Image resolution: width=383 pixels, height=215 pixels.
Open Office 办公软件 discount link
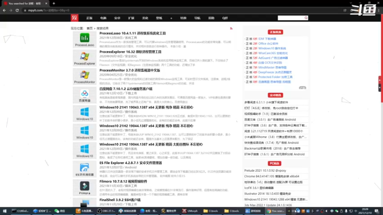268,43
